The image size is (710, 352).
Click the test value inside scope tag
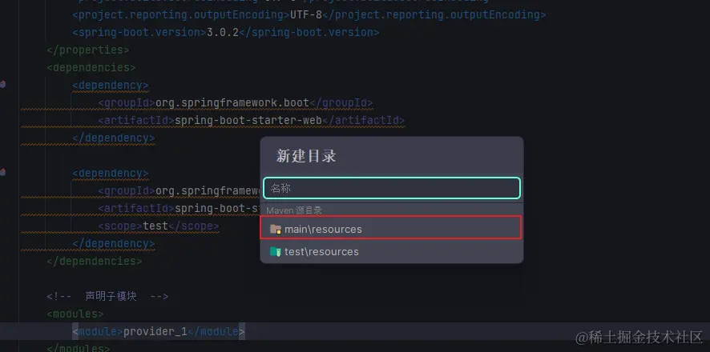click(155, 226)
